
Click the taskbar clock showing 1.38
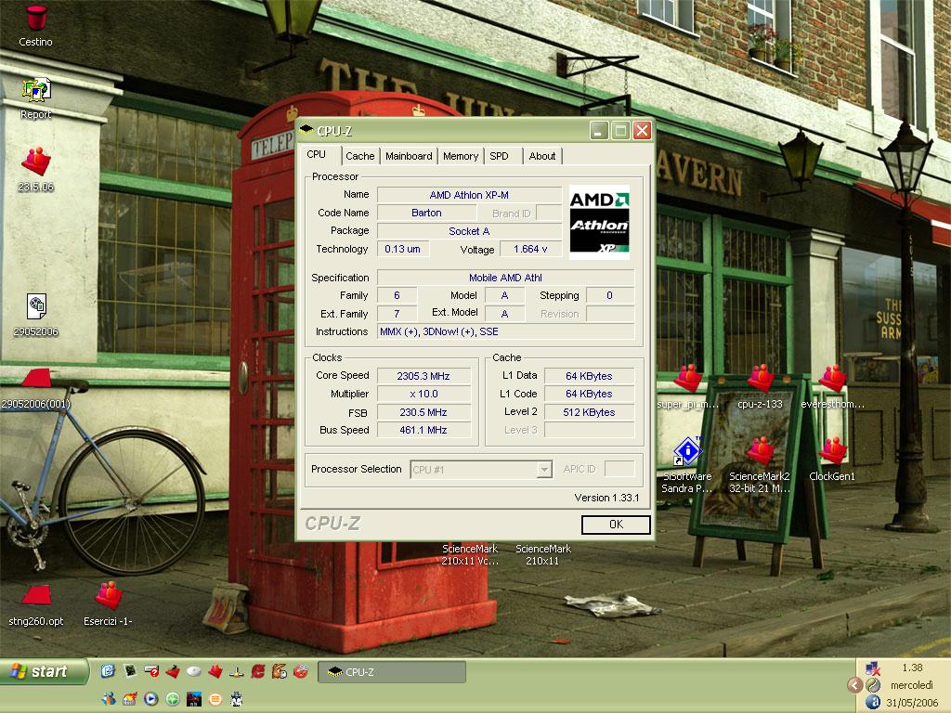coord(912,668)
